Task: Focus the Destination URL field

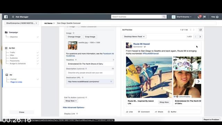Action: pyautogui.click(x=90, y=82)
